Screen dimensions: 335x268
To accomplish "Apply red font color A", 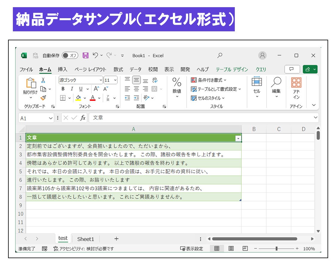I will coord(93,98).
